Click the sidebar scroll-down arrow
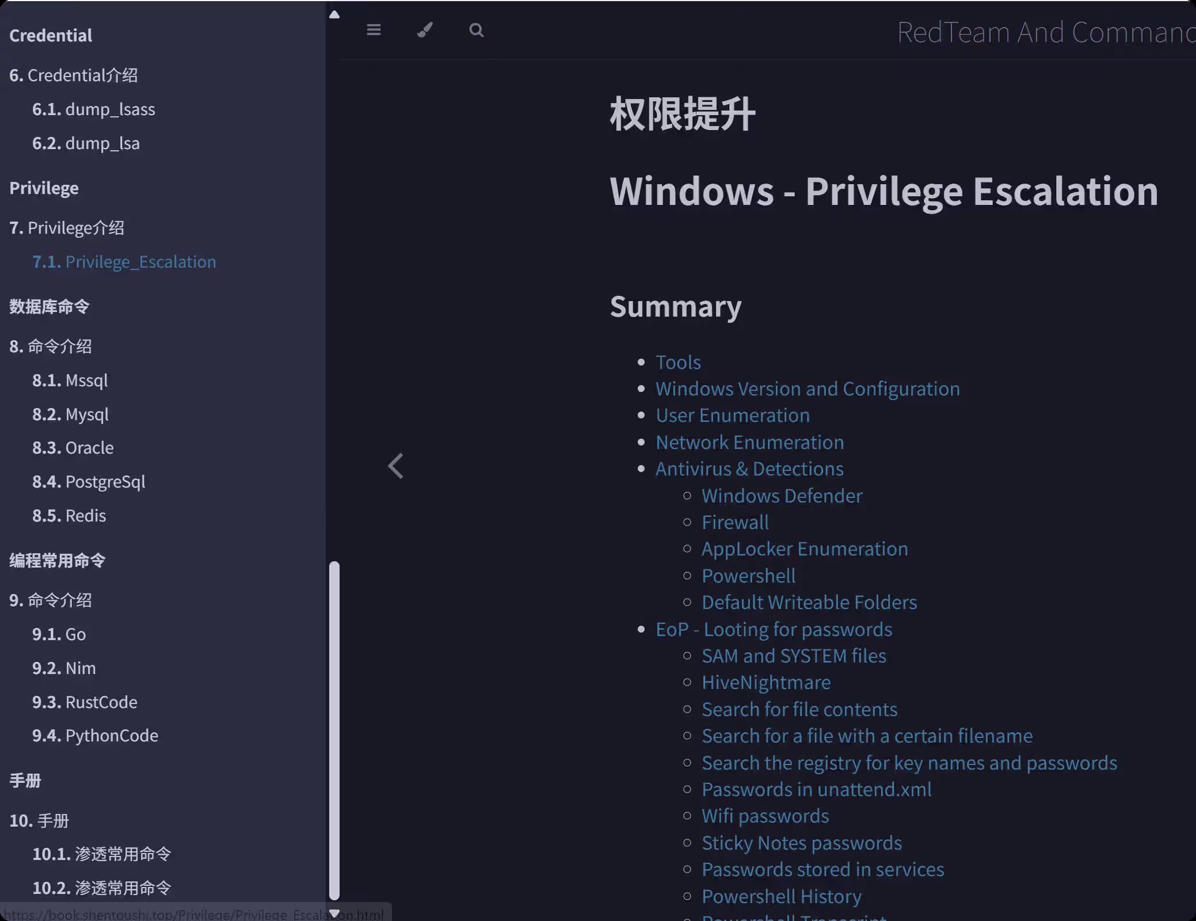Viewport: 1196px width, 921px height. [x=334, y=913]
